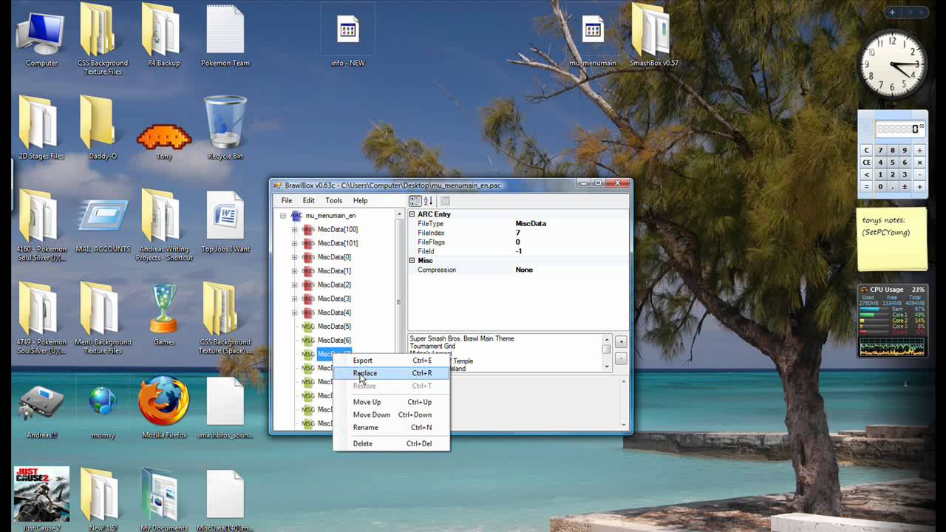Select 'Super Smash Bros. Brawl Main Theme' line
The width and height of the screenshot is (946, 532).
click(462, 338)
